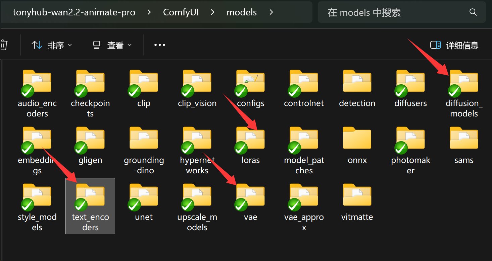Viewport: 492px width, 261px height.
Task: Click the search magnifier icon
Action: pos(473,12)
